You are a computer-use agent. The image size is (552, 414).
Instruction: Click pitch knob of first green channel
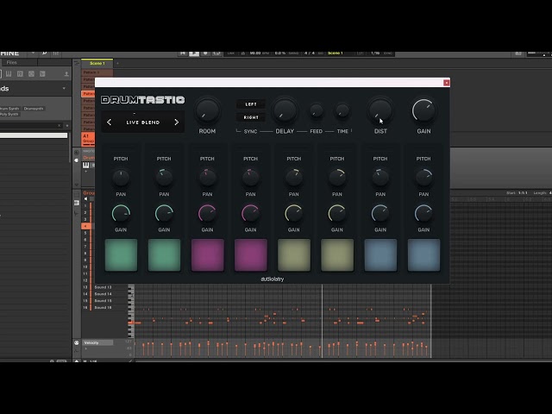point(121,178)
